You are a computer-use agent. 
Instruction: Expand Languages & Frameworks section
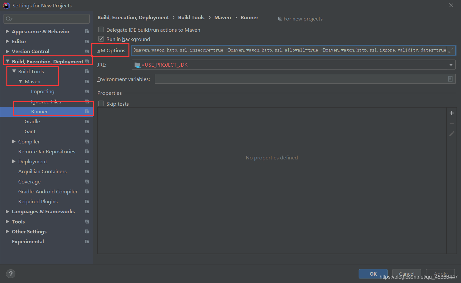point(7,211)
